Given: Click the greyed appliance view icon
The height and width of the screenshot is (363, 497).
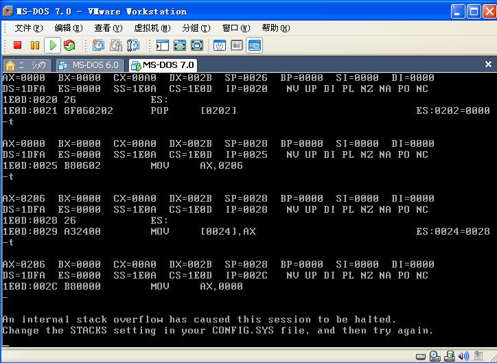Looking at the screenshot, I should click(x=237, y=45).
